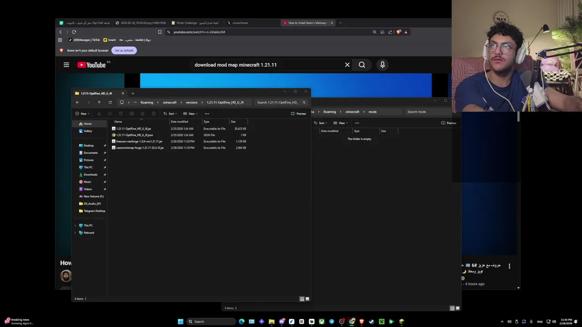Click the Paste icon in Explorer toolbar
This screenshot has width=582, height=327.
coord(121,114)
